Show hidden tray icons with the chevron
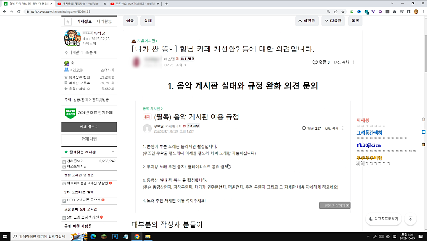This screenshot has height=241, width=427. click(368, 237)
